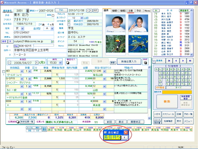Open the 注意 tab
This screenshot has width=198, height=149.
pos(131,10)
